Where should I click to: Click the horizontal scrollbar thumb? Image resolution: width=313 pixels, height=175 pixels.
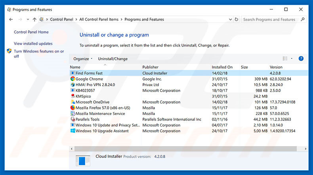(185, 149)
